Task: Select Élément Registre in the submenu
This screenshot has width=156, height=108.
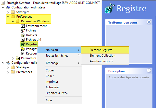Action: point(105,50)
